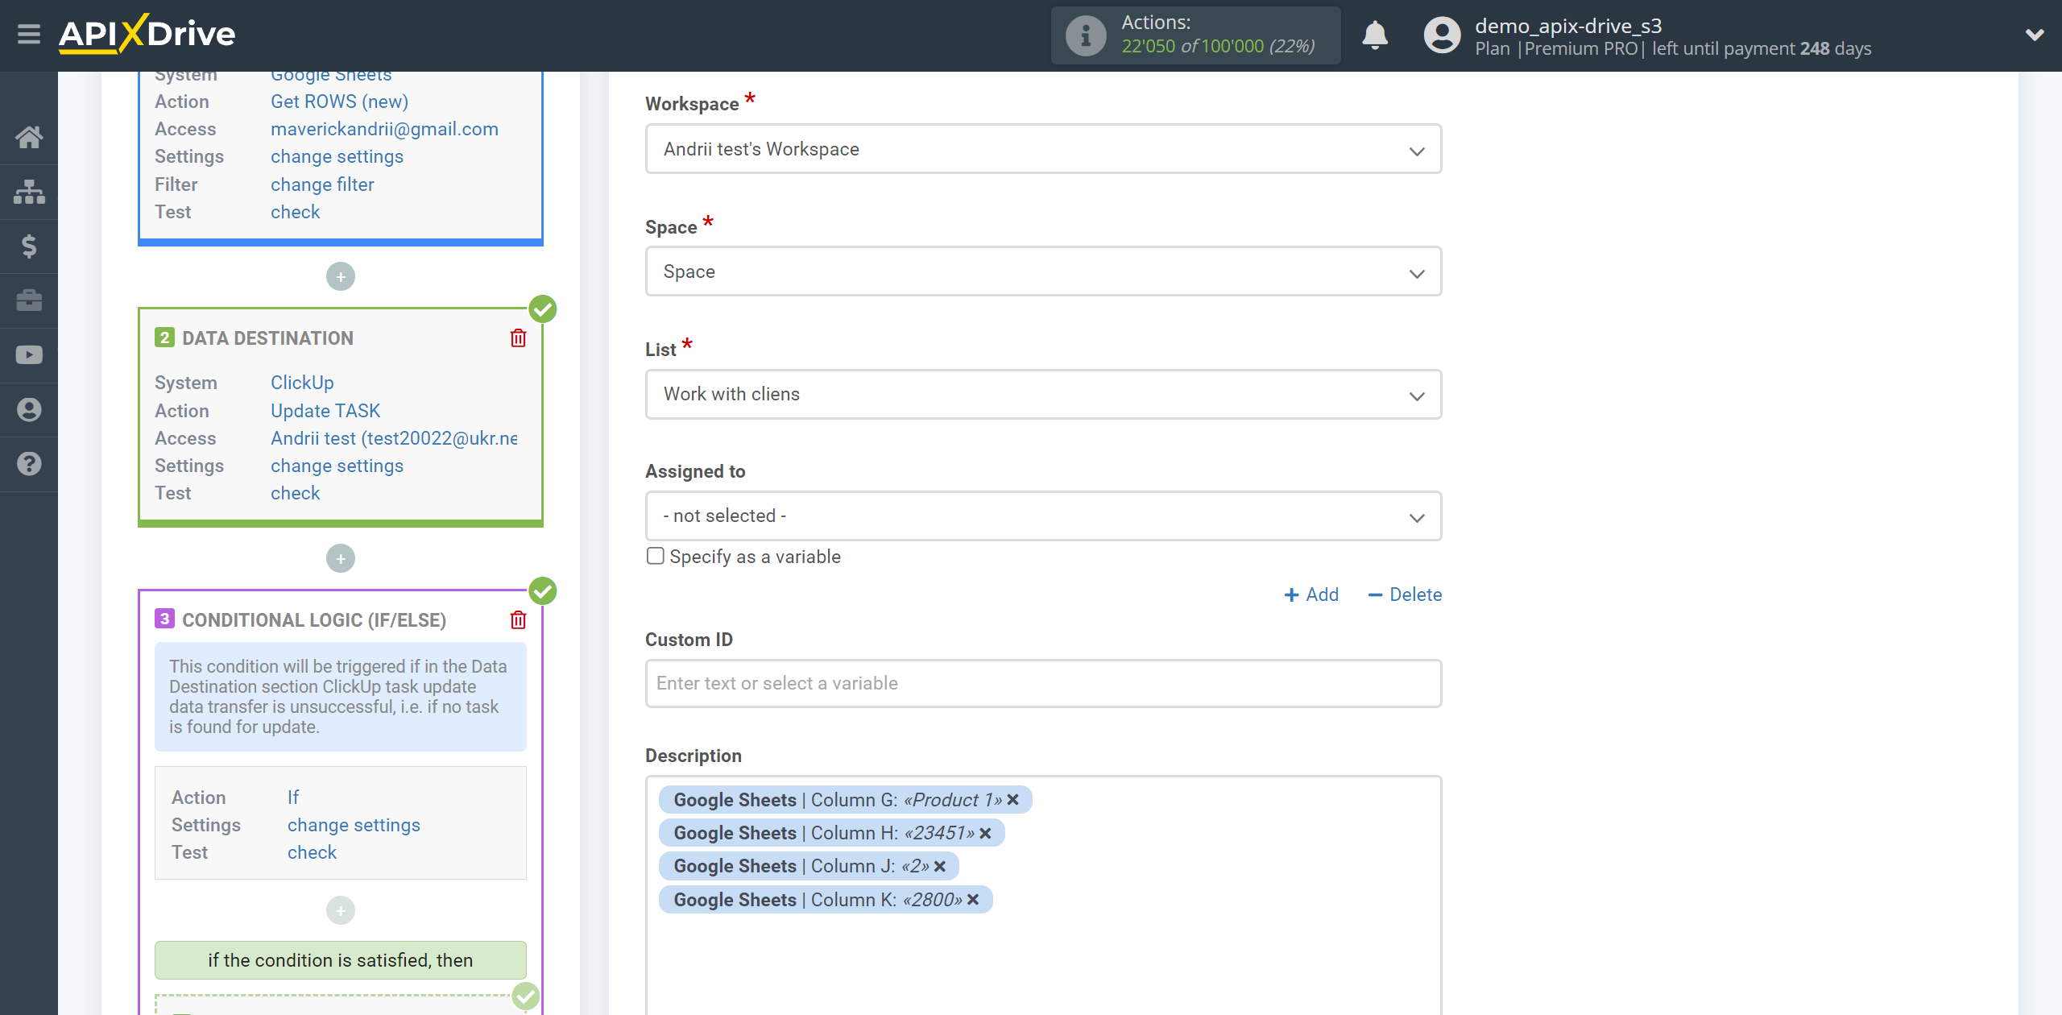Open the ClickUp system link
This screenshot has width=2062, height=1015.
pos(302,383)
